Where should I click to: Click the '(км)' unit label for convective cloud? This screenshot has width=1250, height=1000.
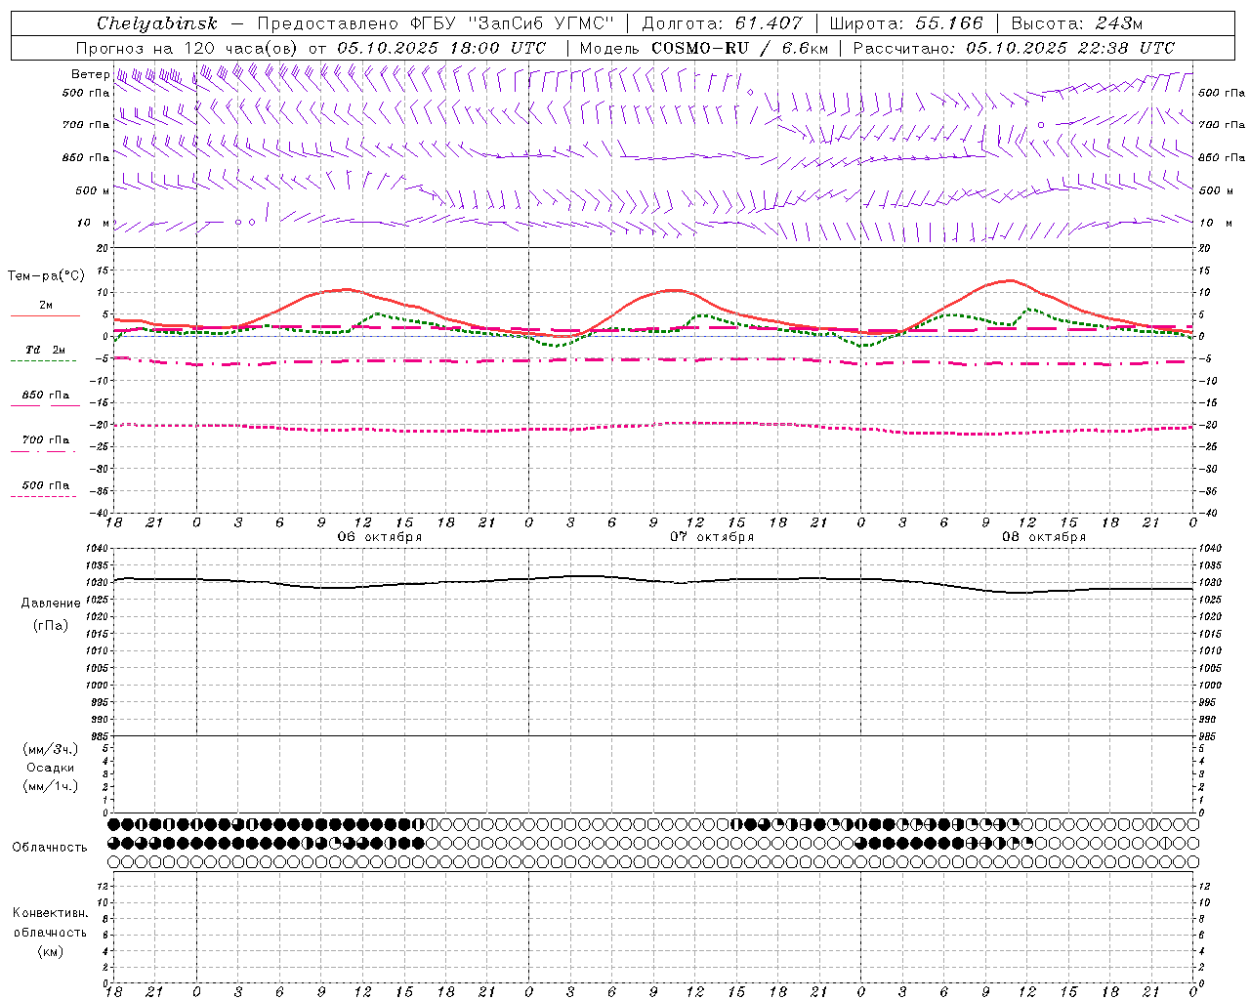(x=51, y=951)
